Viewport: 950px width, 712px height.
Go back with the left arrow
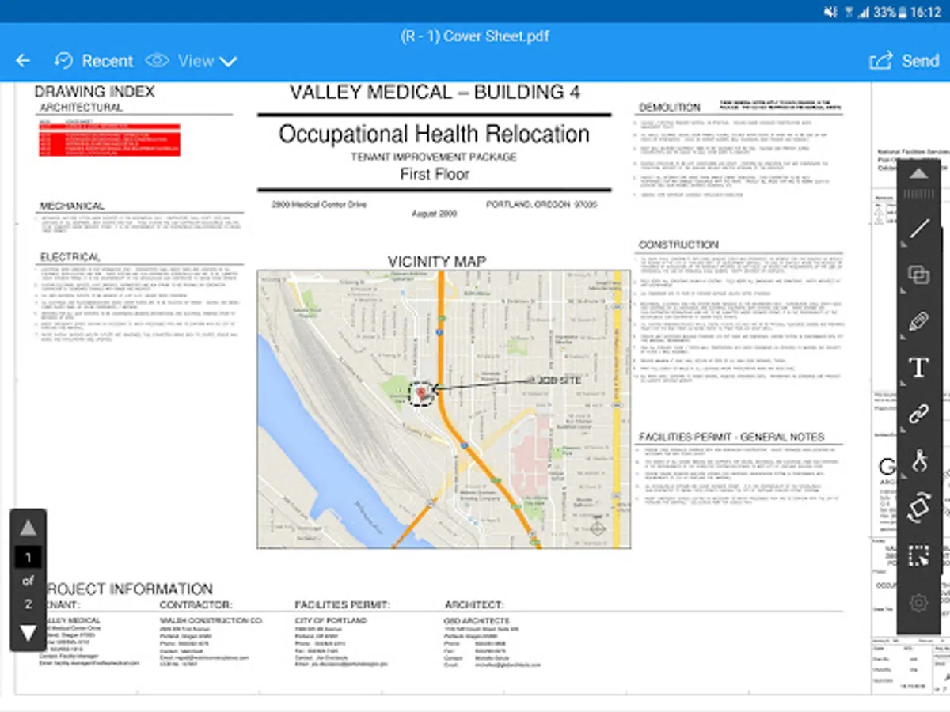point(23,61)
